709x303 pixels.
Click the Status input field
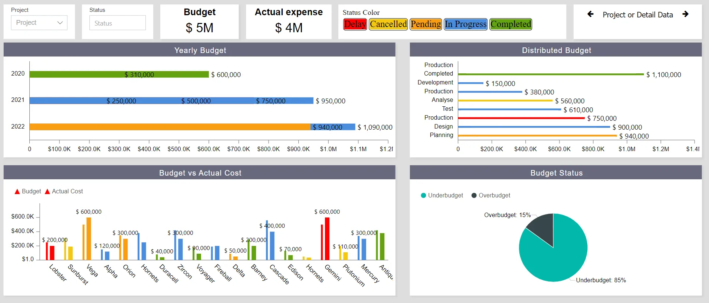click(x=118, y=23)
